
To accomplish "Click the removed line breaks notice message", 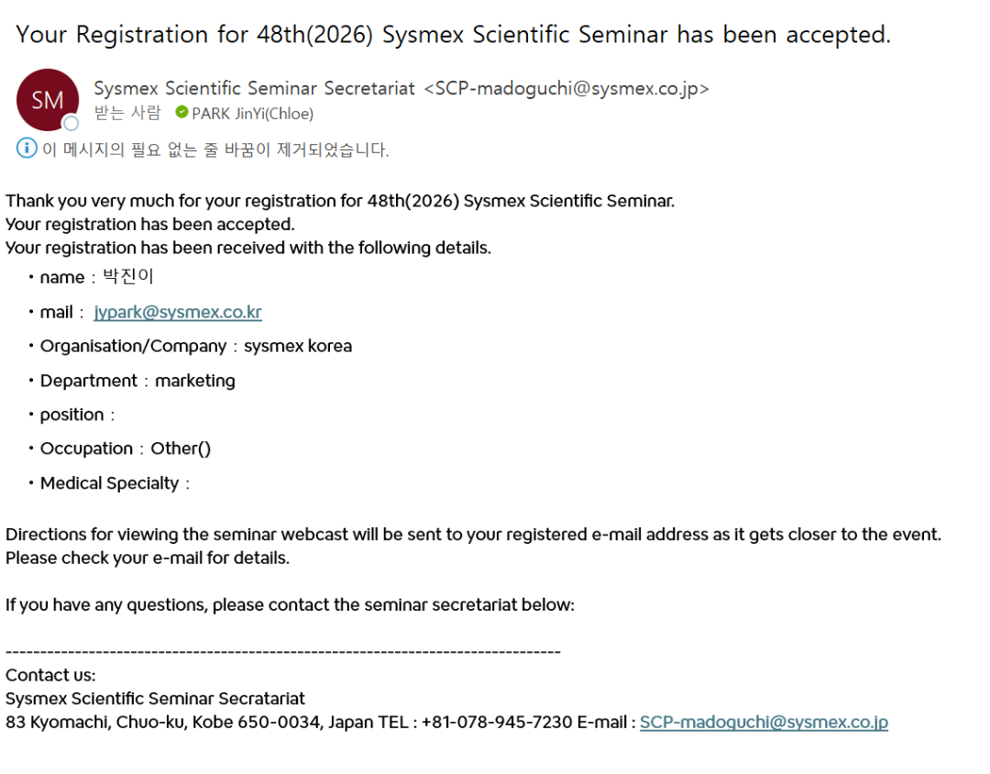I will 215,149.
